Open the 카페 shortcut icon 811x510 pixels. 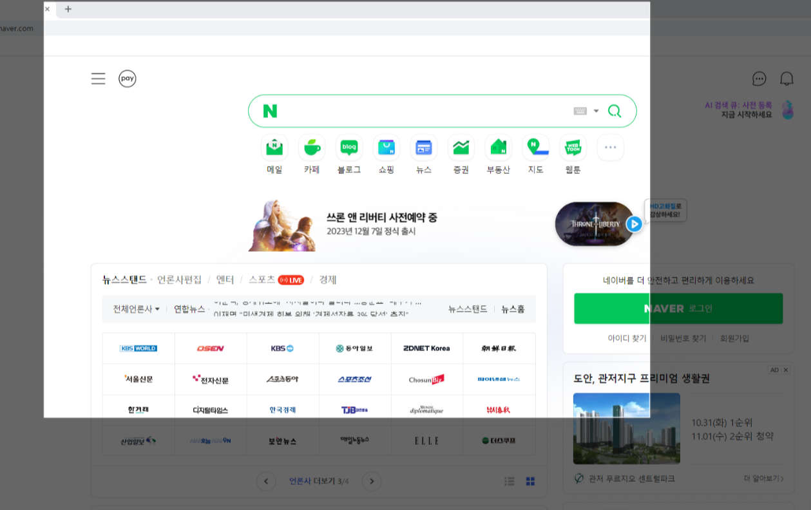[x=312, y=147]
